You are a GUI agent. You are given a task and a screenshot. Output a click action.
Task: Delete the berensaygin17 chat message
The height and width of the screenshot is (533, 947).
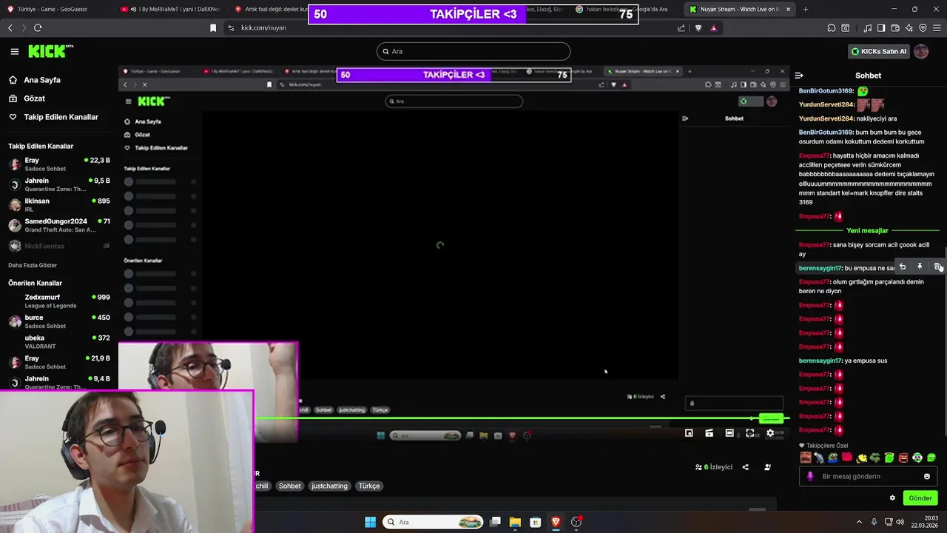(x=937, y=266)
